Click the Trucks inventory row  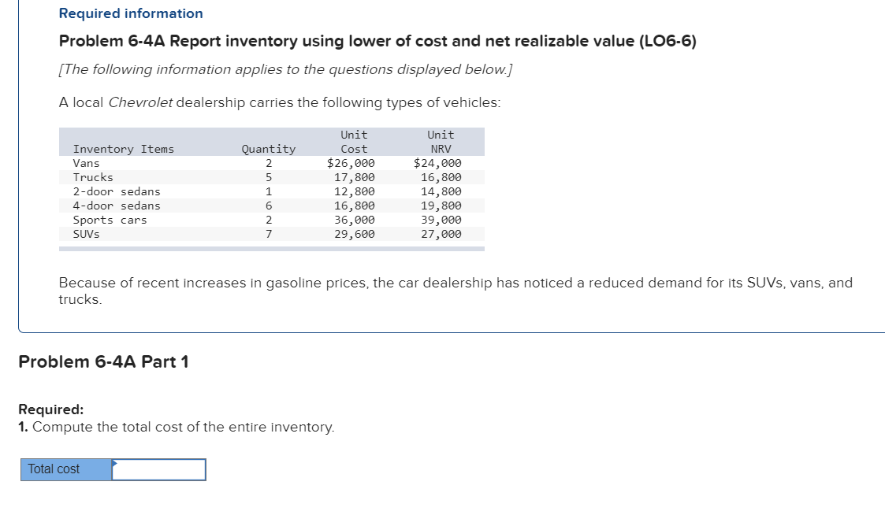91,176
